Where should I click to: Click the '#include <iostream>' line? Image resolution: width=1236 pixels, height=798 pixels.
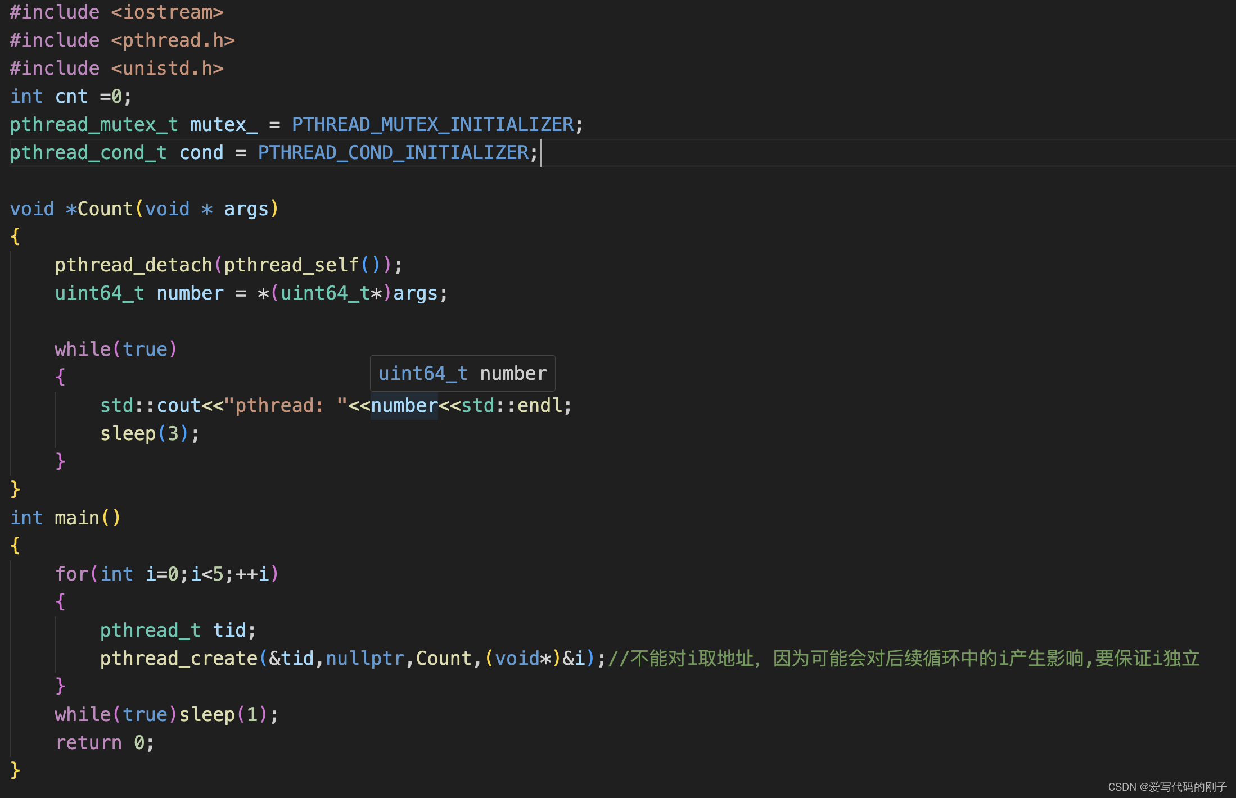[117, 12]
